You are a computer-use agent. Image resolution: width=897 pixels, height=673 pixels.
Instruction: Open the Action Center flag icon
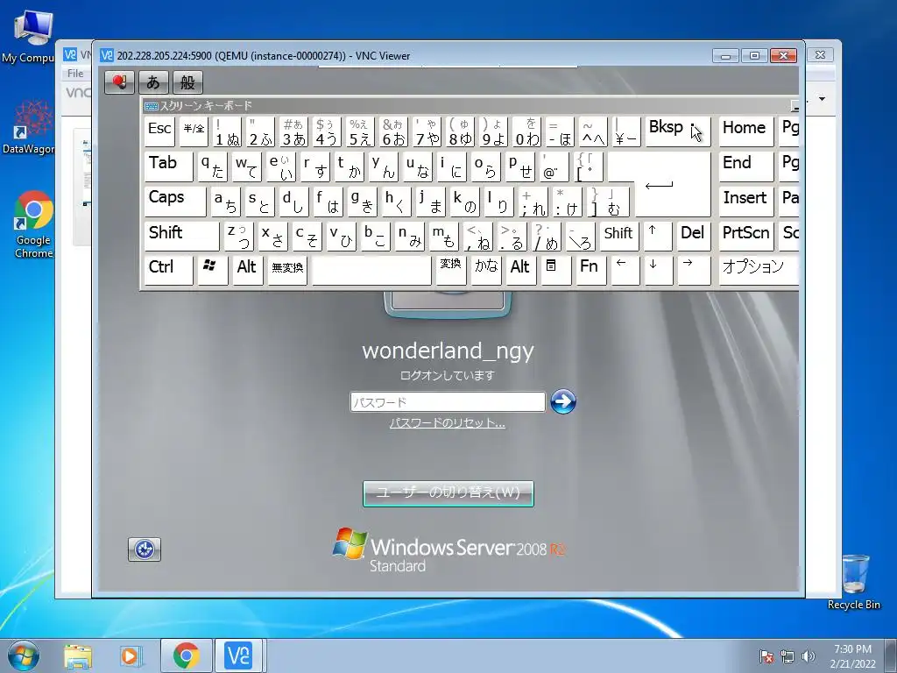[766, 656]
